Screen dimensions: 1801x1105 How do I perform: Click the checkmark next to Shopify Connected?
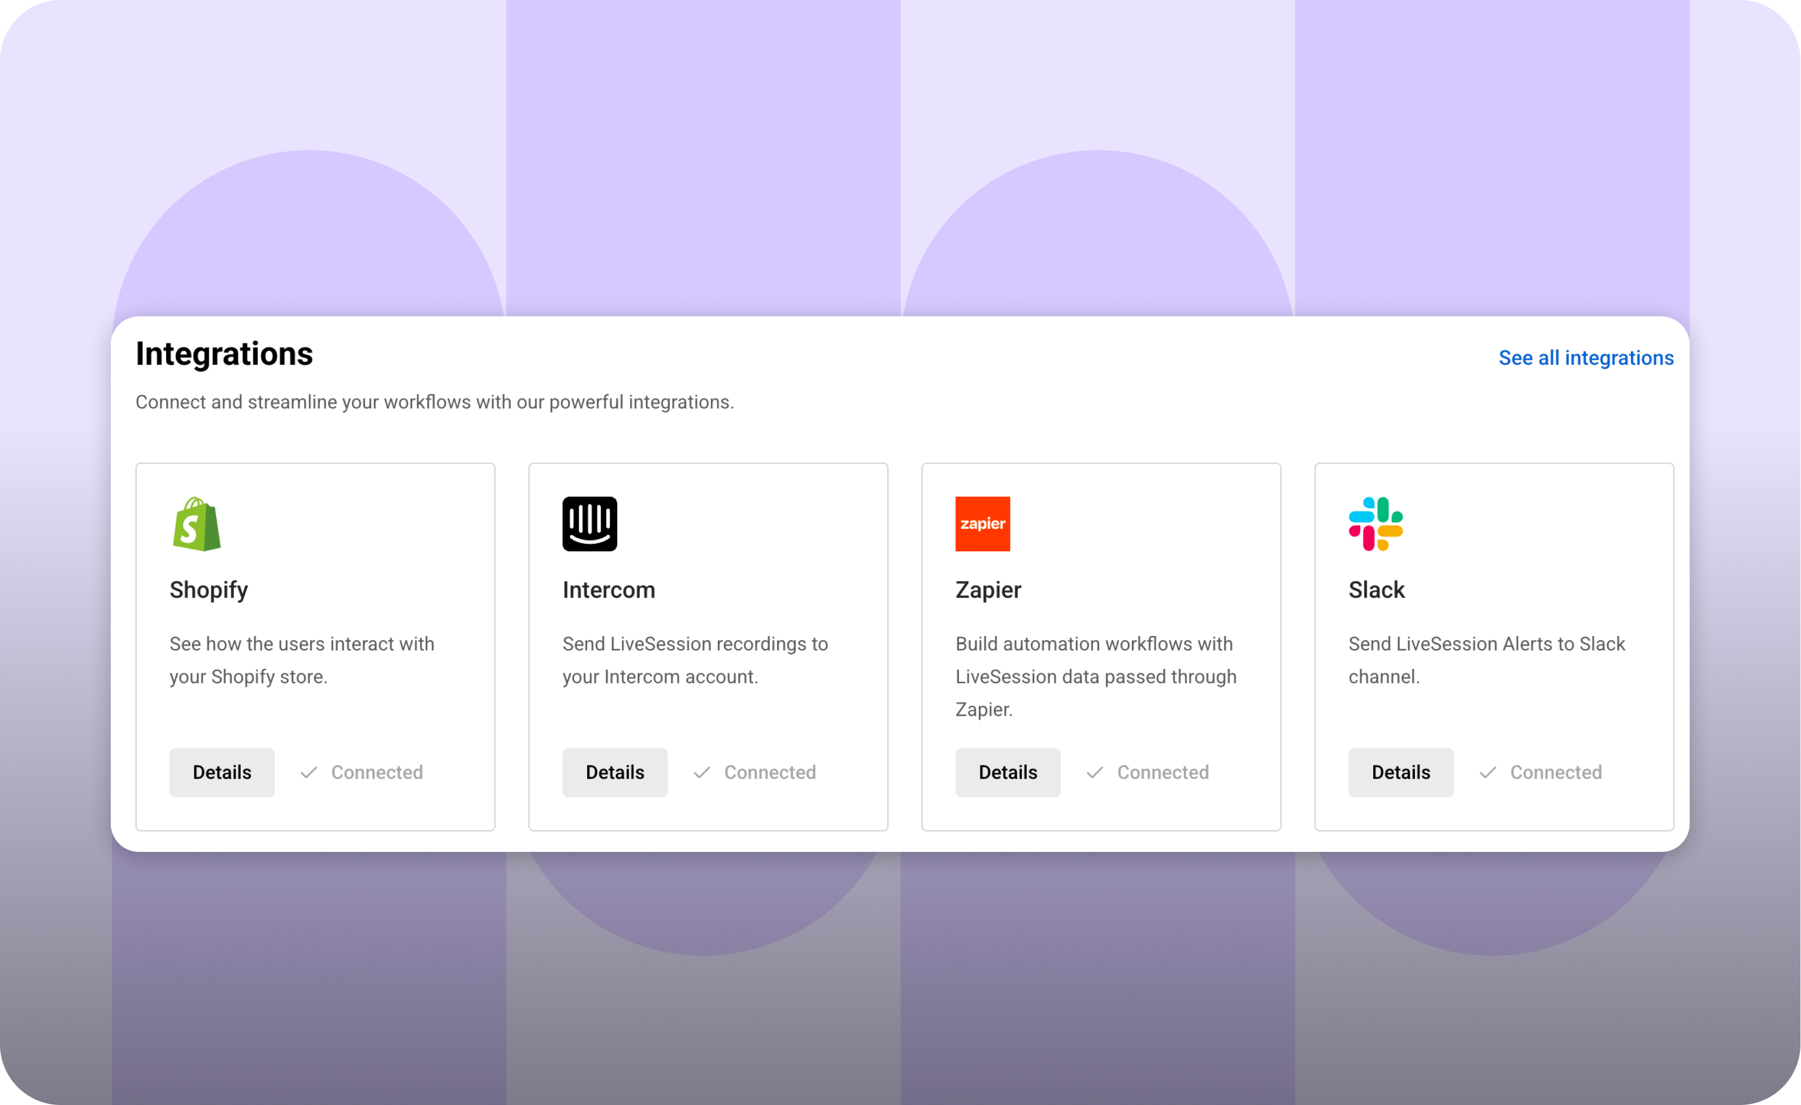(x=309, y=772)
